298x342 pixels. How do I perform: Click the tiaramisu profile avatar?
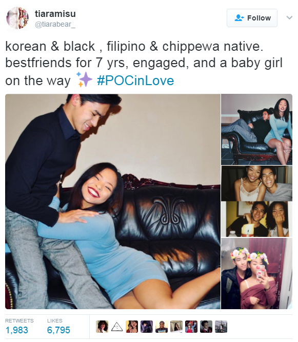point(17,18)
